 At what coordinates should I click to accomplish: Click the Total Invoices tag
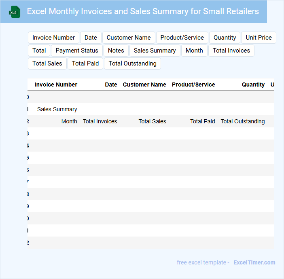(231, 51)
